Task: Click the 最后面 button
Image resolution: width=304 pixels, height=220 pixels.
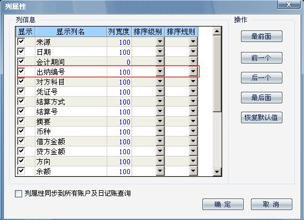Action: pyautogui.click(x=261, y=97)
